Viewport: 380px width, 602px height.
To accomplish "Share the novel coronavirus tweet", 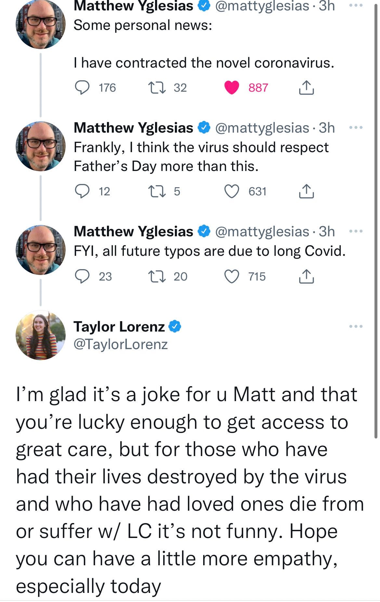I will [x=306, y=87].
